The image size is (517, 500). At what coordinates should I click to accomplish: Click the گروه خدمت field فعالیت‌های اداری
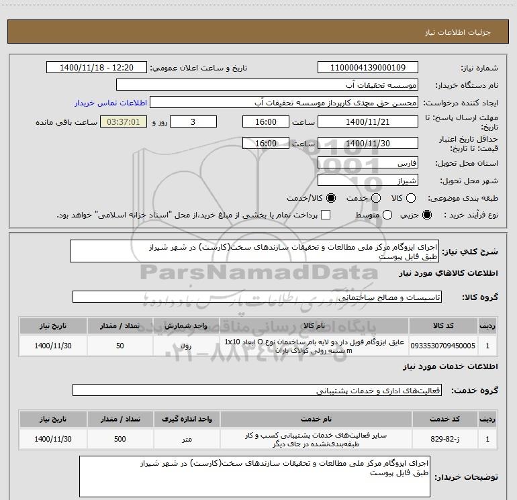click(x=257, y=390)
